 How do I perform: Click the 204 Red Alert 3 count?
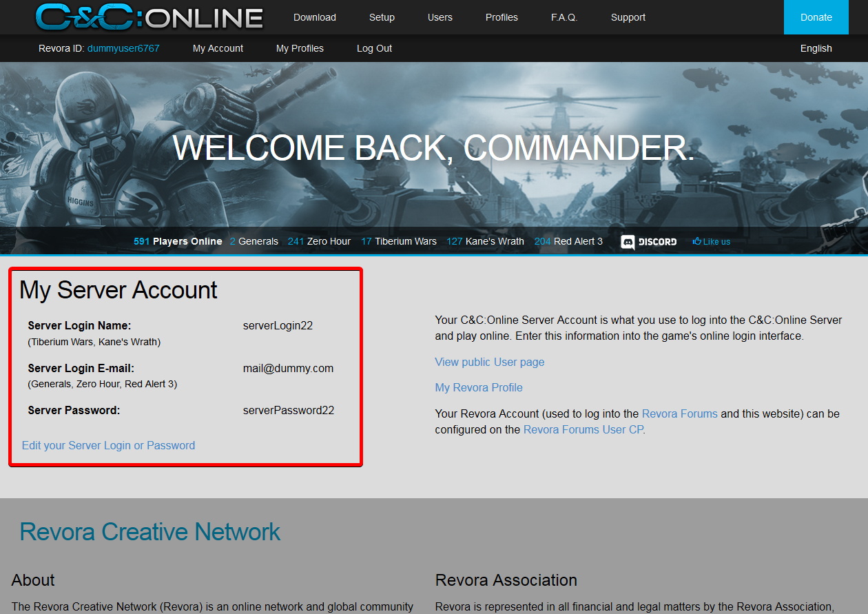(x=568, y=241)
